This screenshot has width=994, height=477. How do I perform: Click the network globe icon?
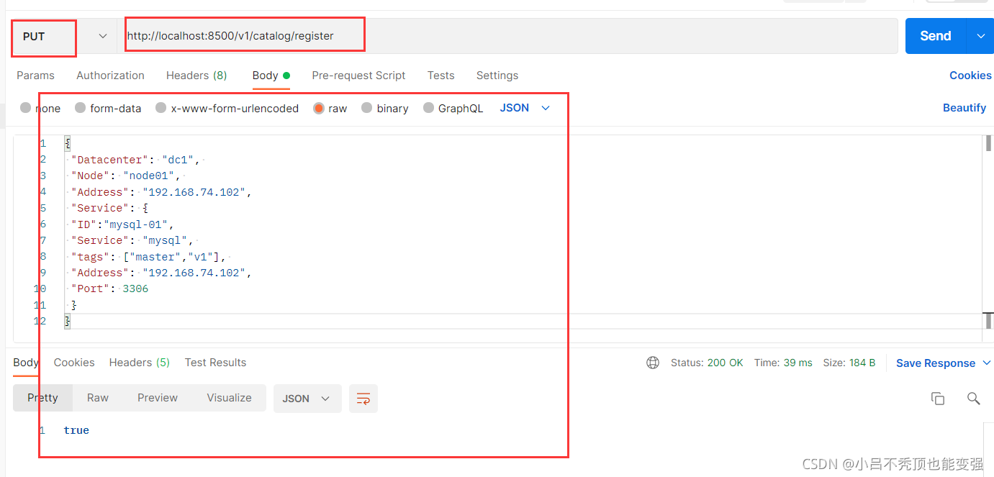653,363
